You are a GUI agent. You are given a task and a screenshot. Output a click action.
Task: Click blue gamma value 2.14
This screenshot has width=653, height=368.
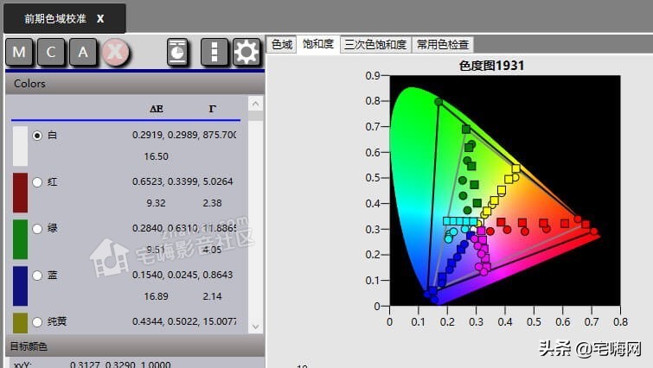(x=212, y=296)
